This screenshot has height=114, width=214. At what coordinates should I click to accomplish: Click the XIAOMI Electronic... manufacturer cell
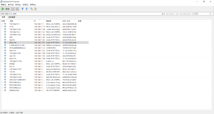pyautogui.click(x=53, y=77)
